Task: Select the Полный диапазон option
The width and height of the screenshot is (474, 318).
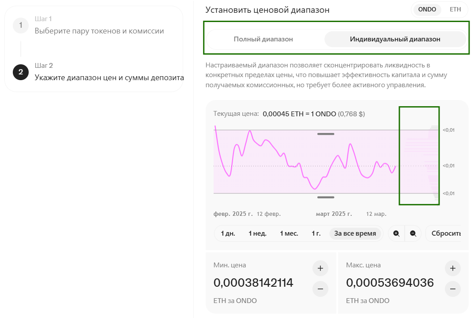Action: point(263,39)
